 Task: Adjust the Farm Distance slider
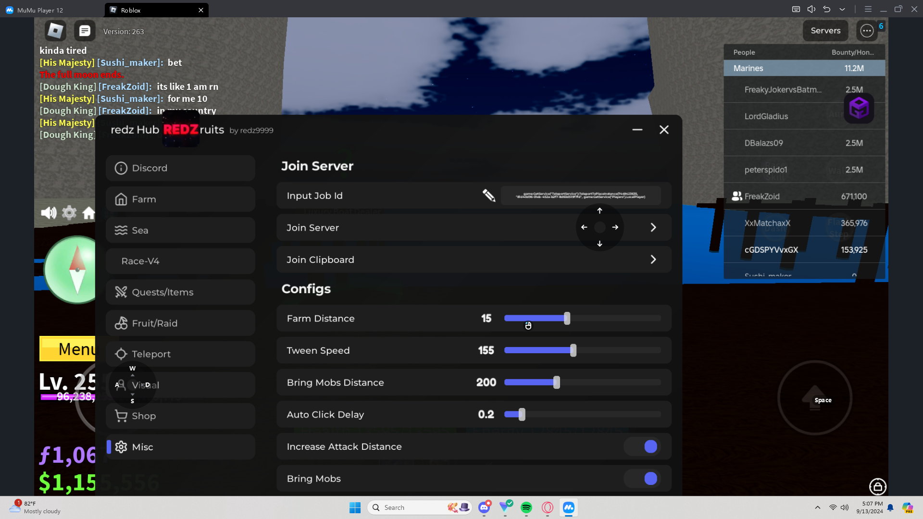click(x=582, y=318)
